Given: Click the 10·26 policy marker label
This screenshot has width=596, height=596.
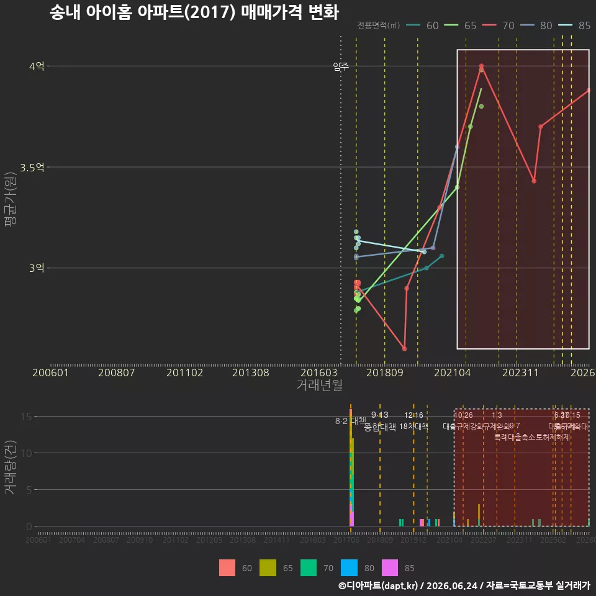Looking at the screenshot, I should [x=463, y=415].
